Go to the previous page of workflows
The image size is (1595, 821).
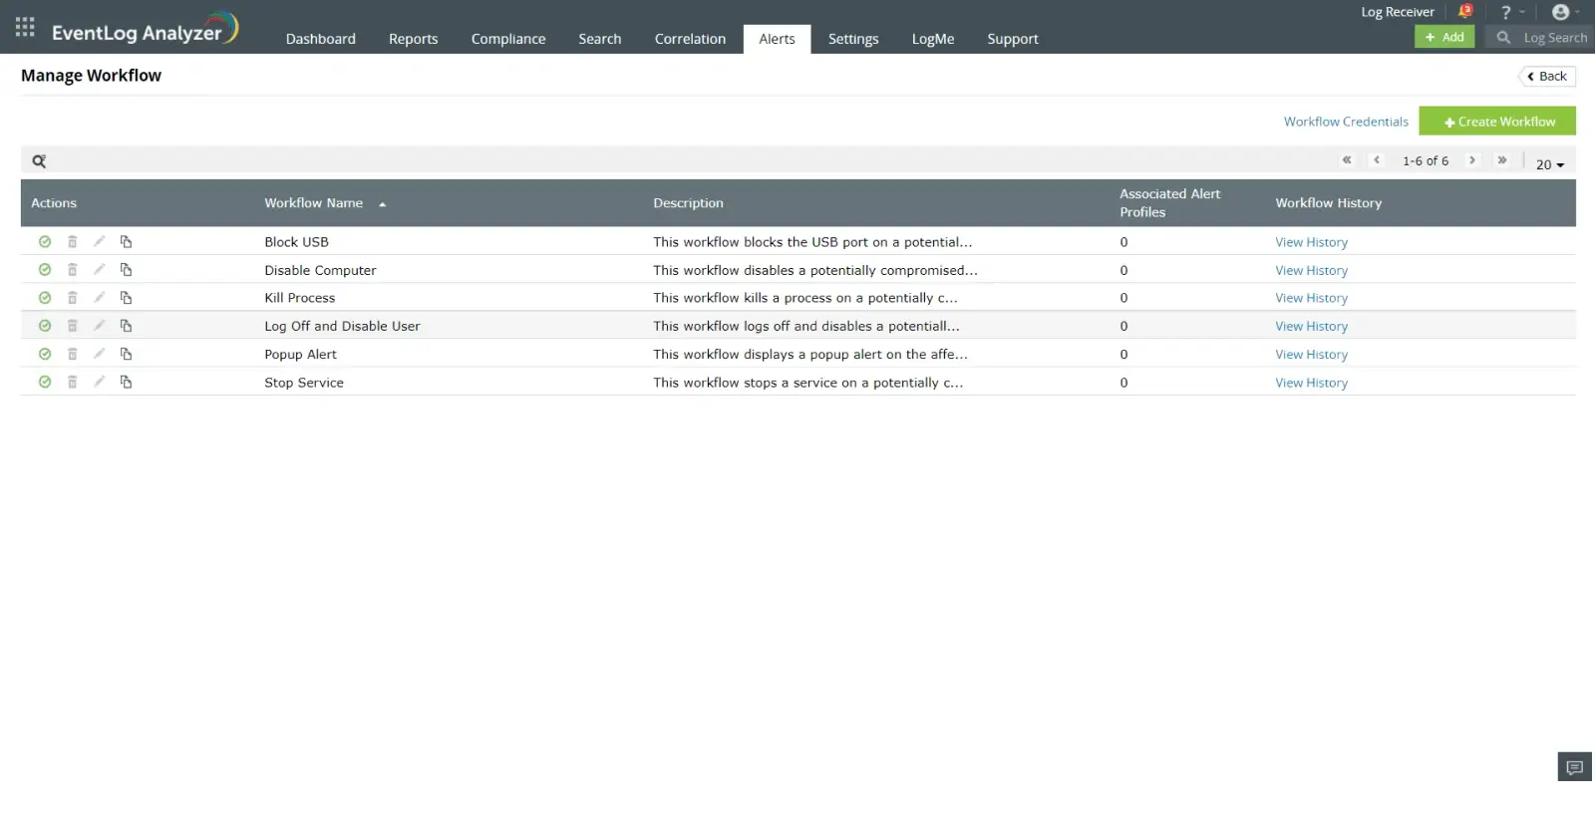1377,160
